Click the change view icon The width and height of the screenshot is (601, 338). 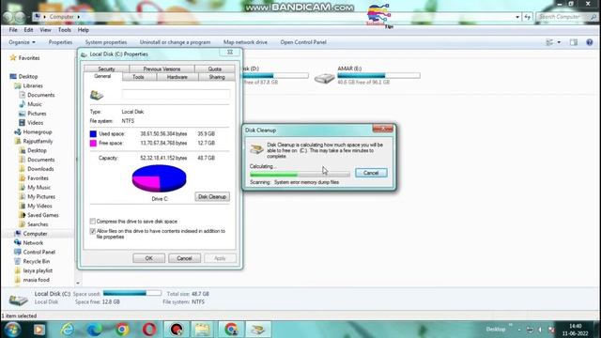click(549, 42)
